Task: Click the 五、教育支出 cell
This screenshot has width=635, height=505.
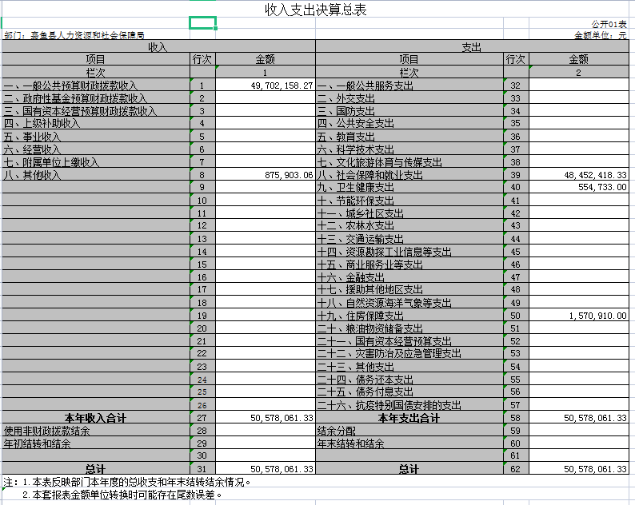Action: click(409, 137)
